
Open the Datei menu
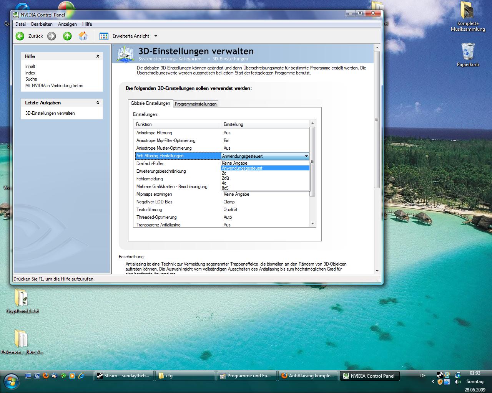pyautogui.click(x=20, y=24)
